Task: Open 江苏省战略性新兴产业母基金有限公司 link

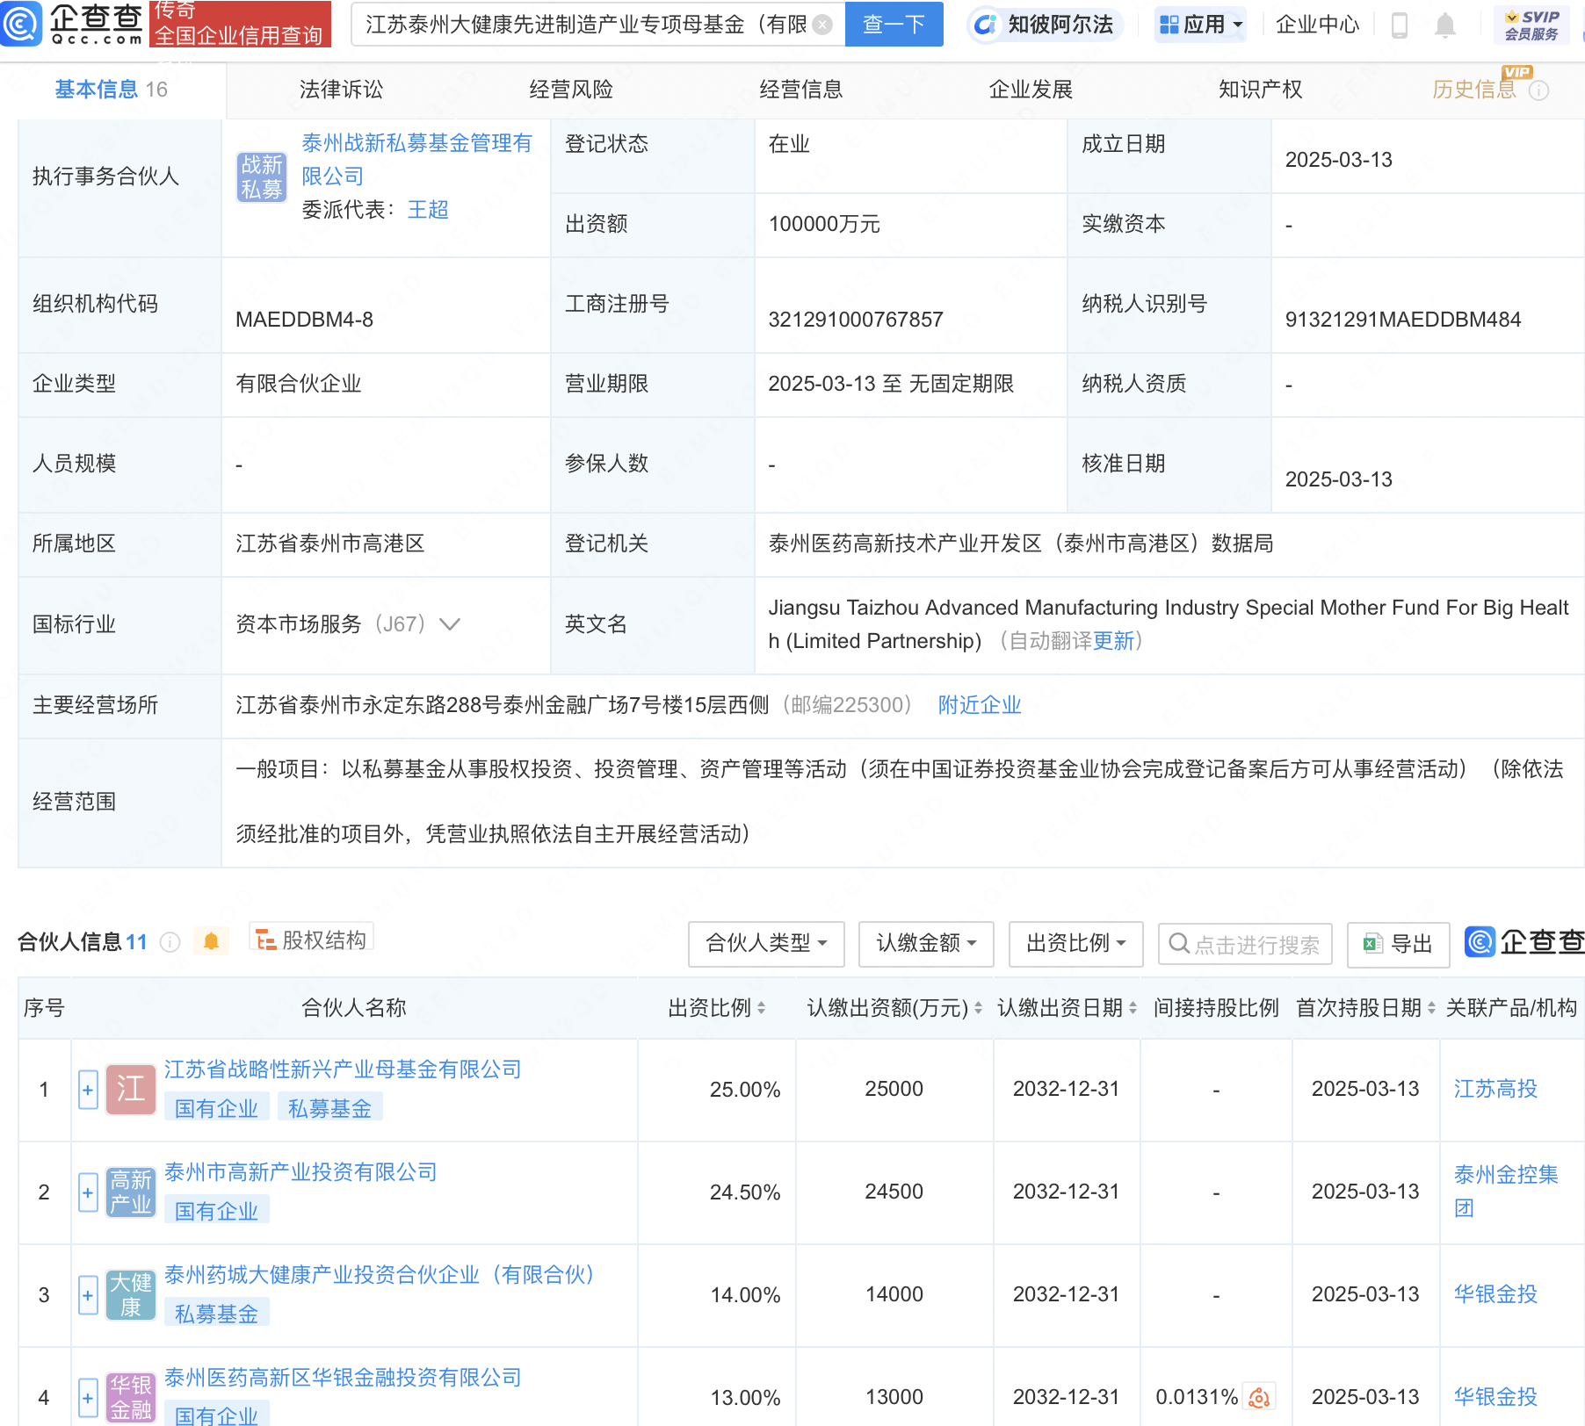Action: pyautogui.click(x=344, y=1069)
